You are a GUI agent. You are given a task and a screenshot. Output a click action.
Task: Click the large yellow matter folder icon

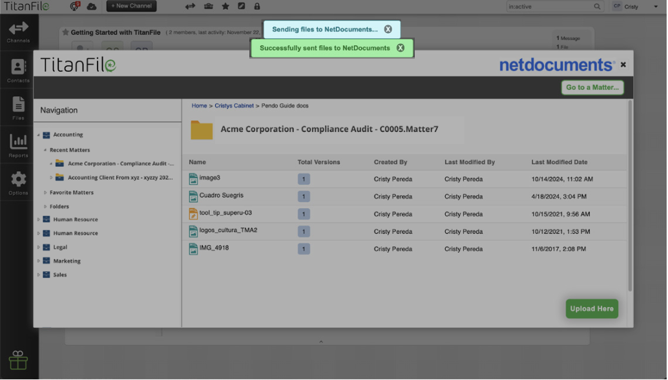(x=202, y=130)
